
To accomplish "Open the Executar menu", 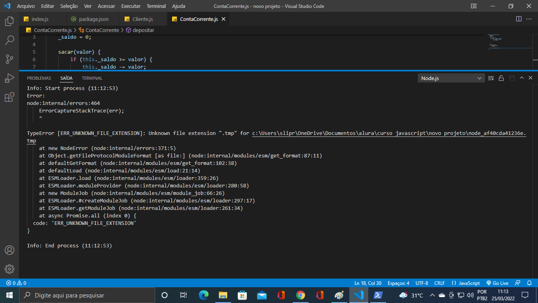I will [x=131, y=6].
